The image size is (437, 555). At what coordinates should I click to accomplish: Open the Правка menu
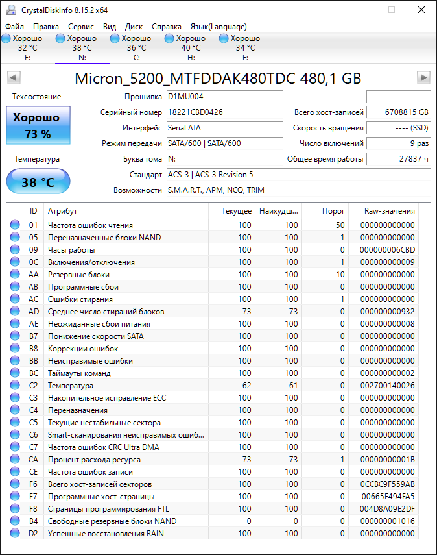46,27
